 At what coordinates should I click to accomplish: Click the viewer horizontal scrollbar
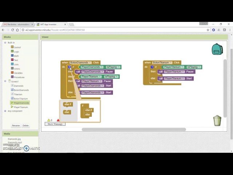tap(134, 129)
